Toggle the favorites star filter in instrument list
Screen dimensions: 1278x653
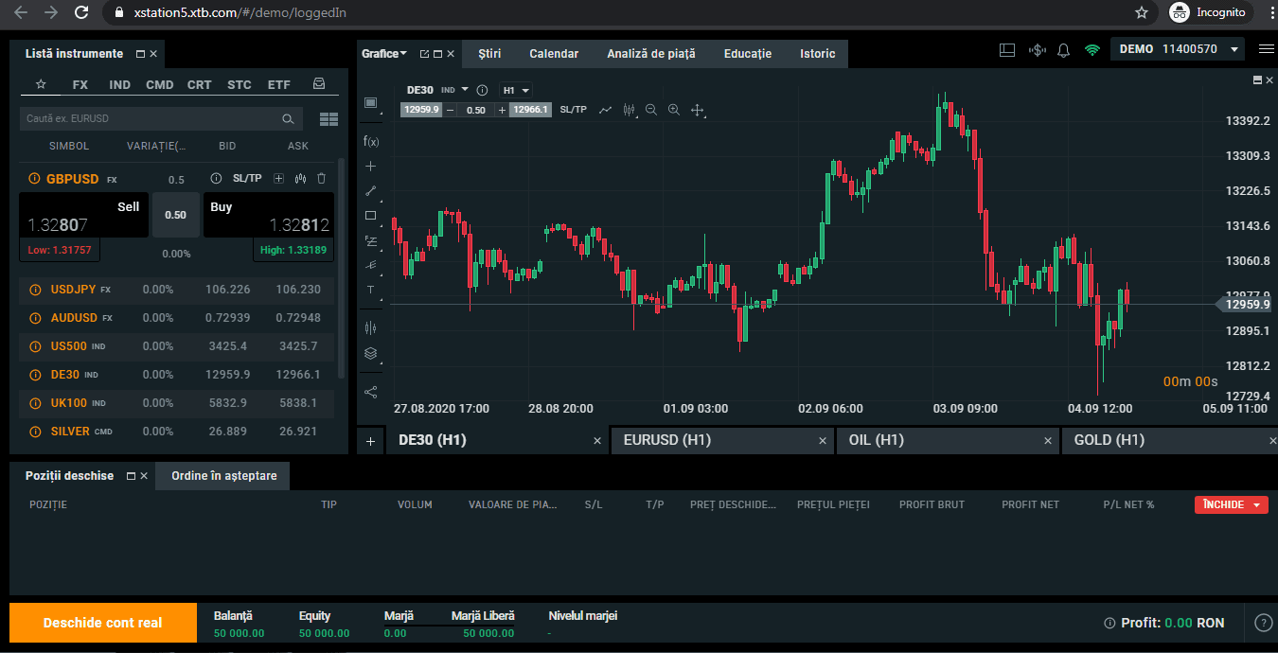[40, 84]
